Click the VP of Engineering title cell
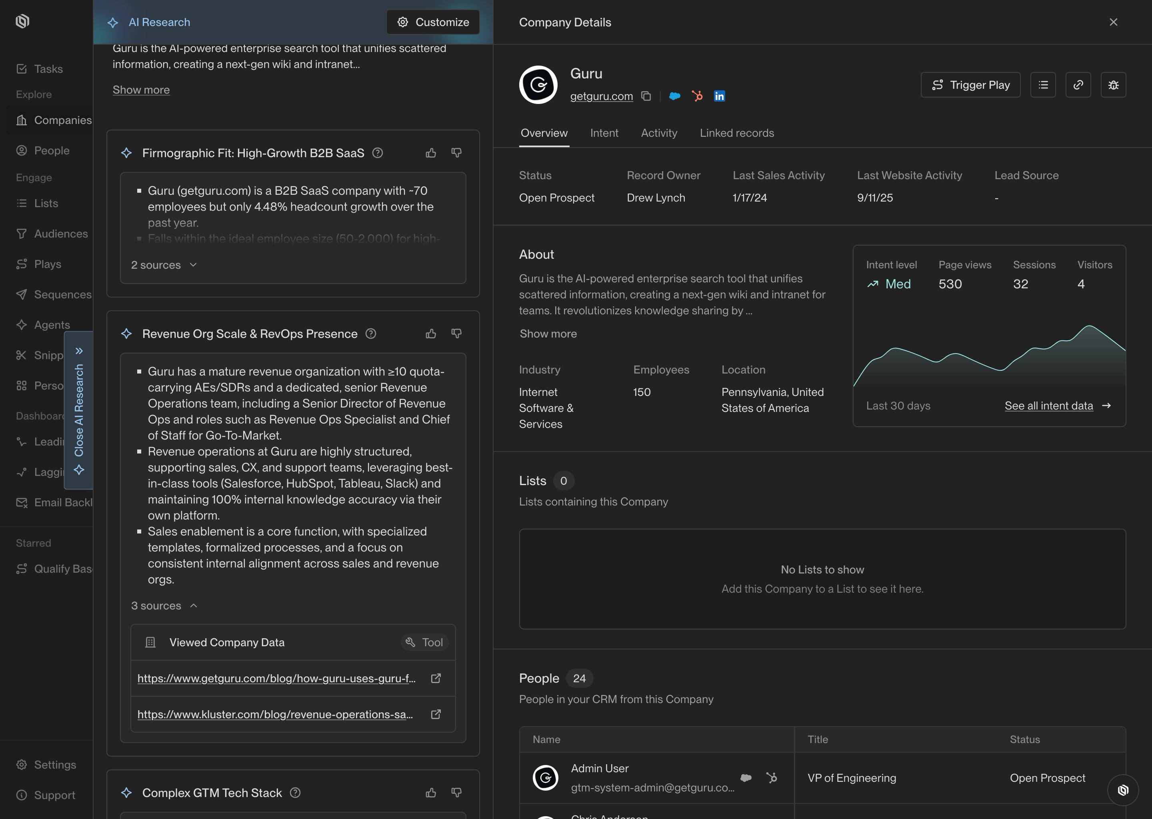This screenshot has width=1152, height=819. [851, 778]
